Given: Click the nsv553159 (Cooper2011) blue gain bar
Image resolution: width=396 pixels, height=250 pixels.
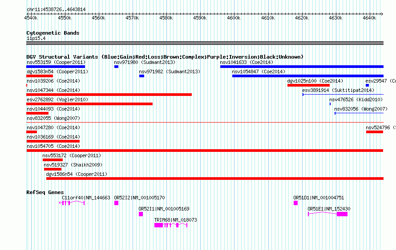Looking at the screenshot, I should [56, 67].
